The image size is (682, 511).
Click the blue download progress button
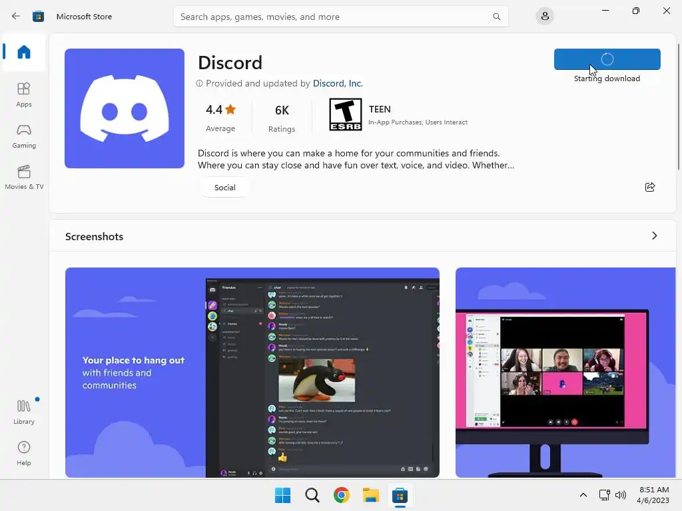point(607,59)
